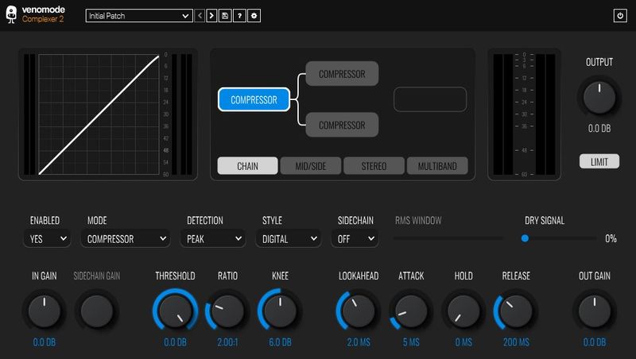Click the Lookahead knob
Image resolution: width=636 pixels, height=359 pixels.
coord(359,311)
